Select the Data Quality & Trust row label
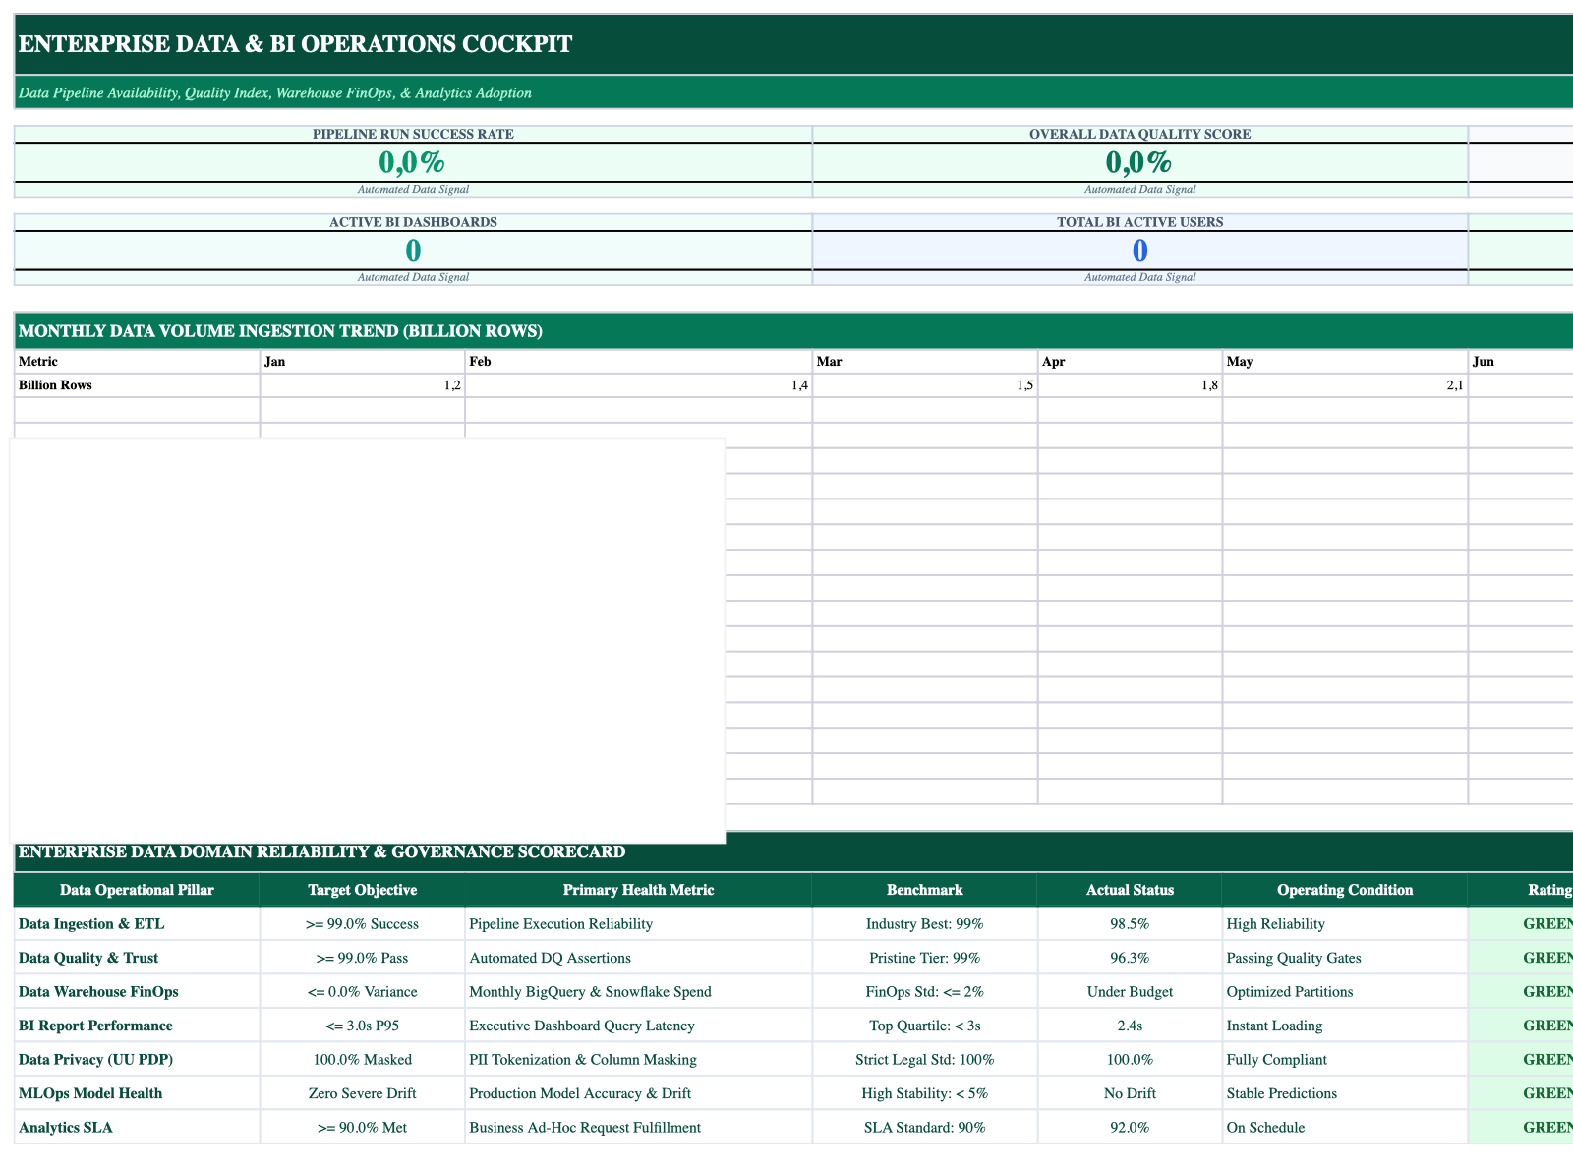Screen dimensions: 1573x1173 pos(137,958)
